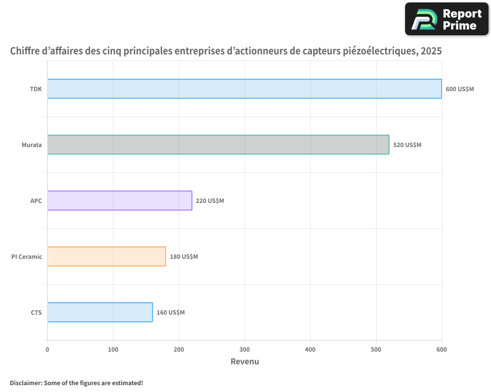The image size is (491, 392).
Task: Click the 180 US$M value label
Action: 184,256
